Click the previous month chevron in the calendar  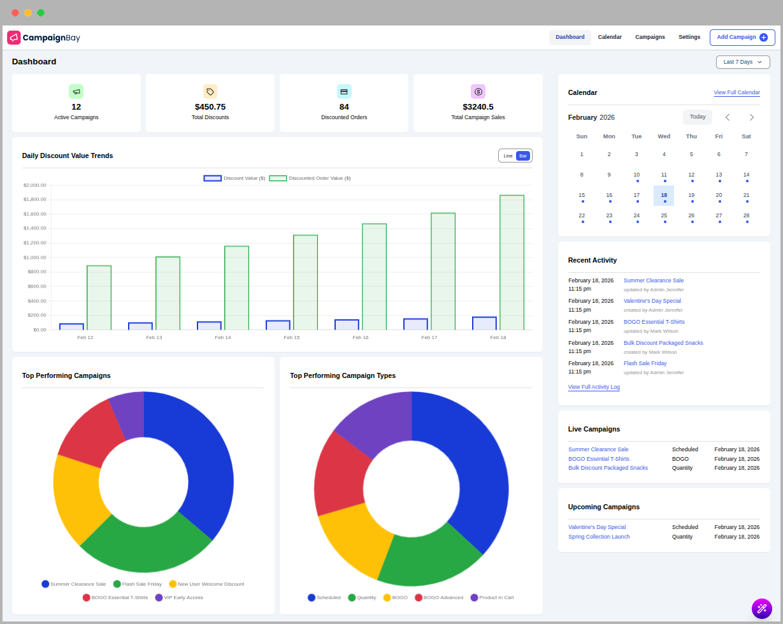click(727, 117)
